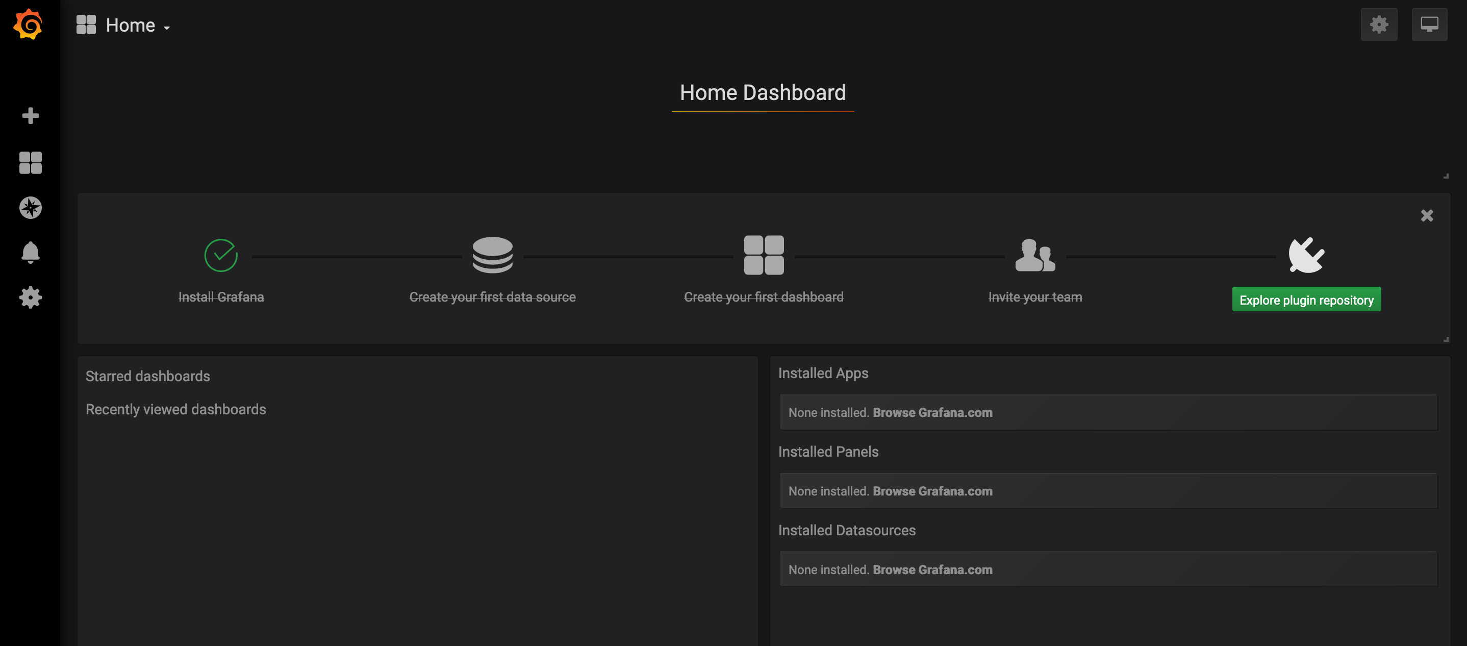Open Invite your team link

point(1035,297)
